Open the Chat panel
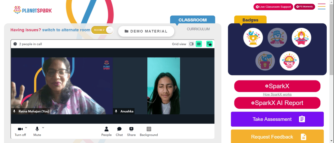Viewport: 334px width, 143px height. click(x=119, y=132)
